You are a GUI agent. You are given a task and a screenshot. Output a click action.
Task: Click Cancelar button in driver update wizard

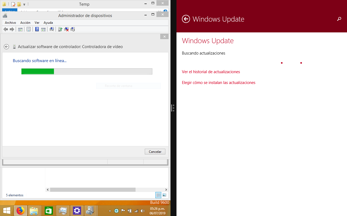(155, 152)
